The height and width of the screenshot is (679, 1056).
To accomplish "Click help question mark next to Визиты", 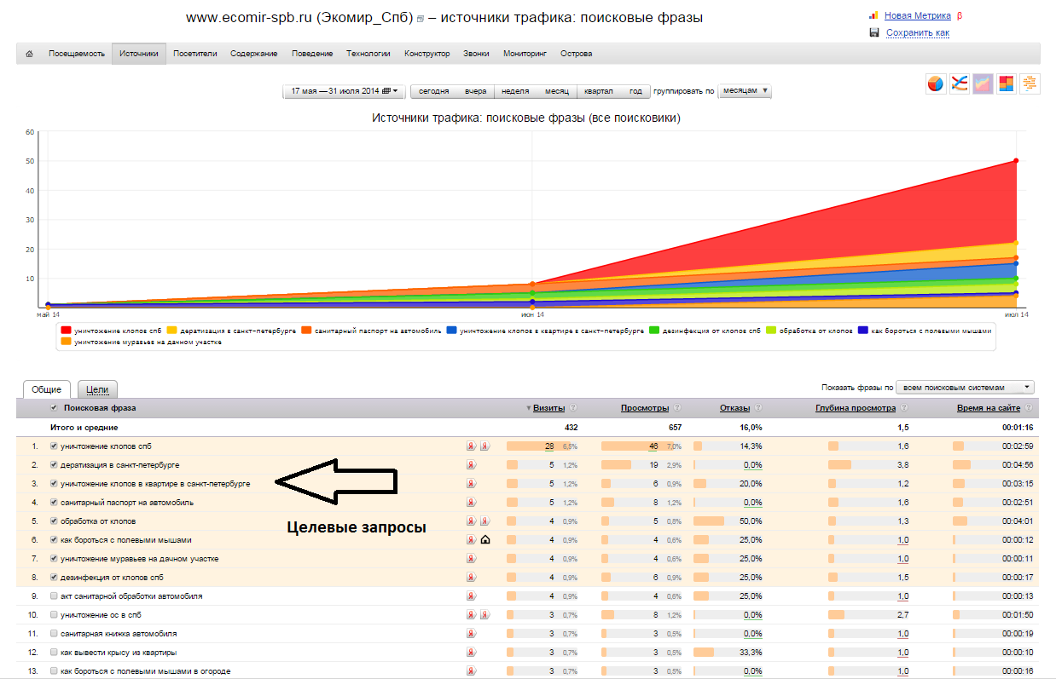I will click(573, 408).
